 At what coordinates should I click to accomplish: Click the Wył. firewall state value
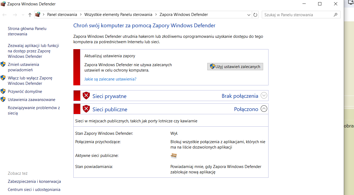174,133
